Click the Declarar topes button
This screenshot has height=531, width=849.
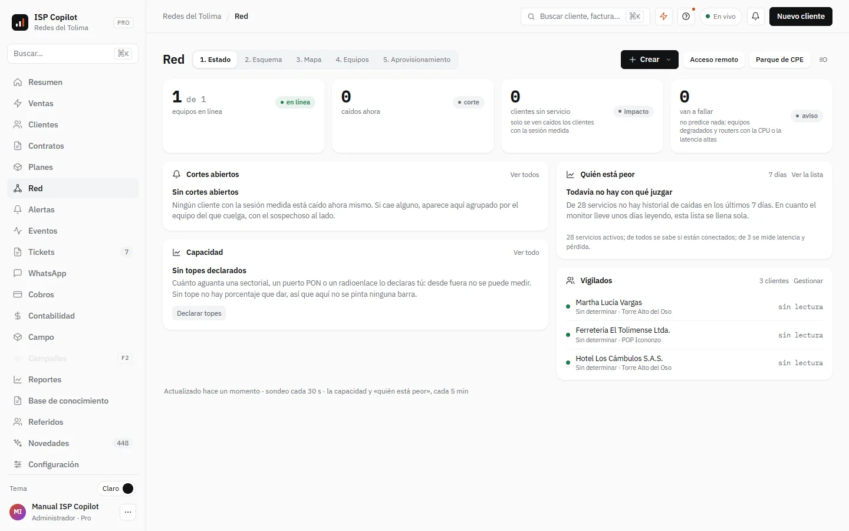199,313
